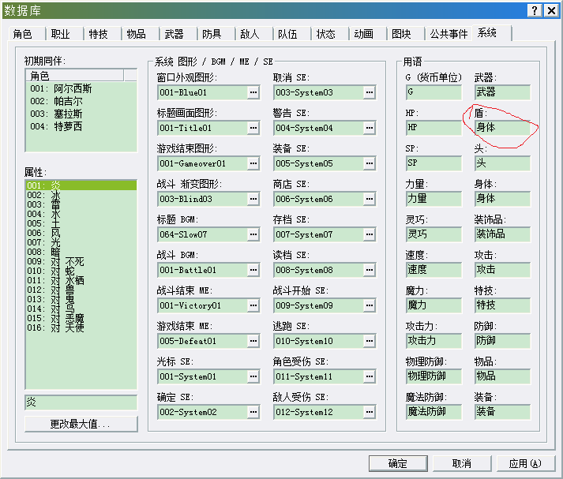Click 更改最大值 button
This screenshot has height=479, width=563.
coord(81,424)
